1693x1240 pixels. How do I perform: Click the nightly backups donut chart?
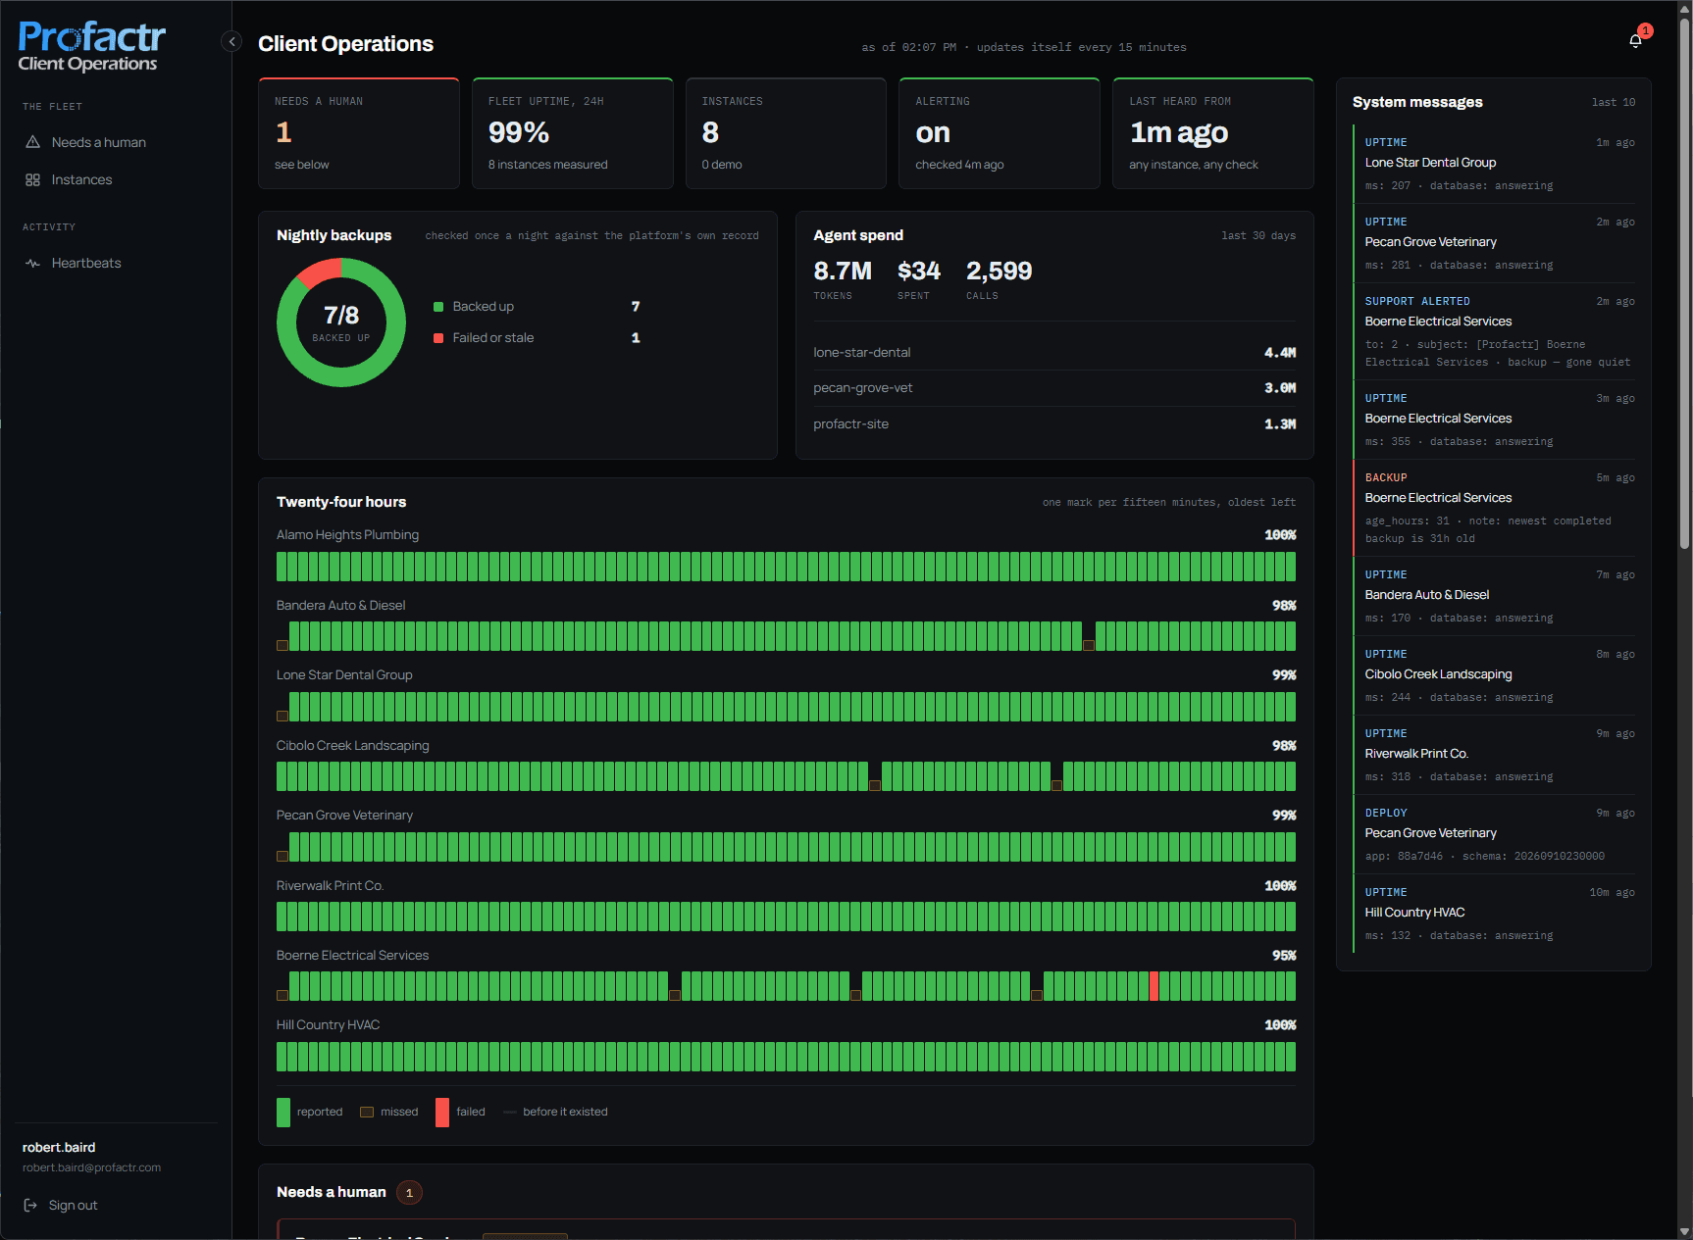click(x=341, y=322)
